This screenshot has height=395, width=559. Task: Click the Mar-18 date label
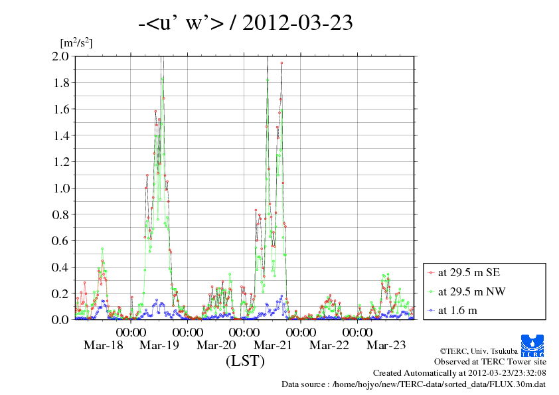(x=103, y=345)
